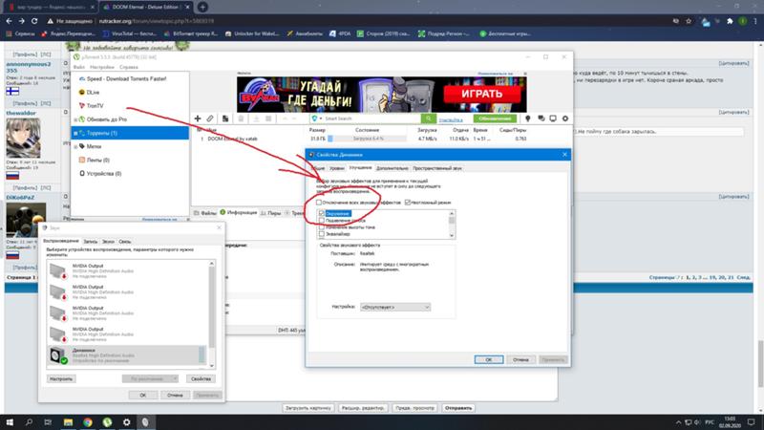Open Chrome from the taskbar
The width and height of the screenshot is (764, 430).
pyautogui.click(x=88, y=422)
